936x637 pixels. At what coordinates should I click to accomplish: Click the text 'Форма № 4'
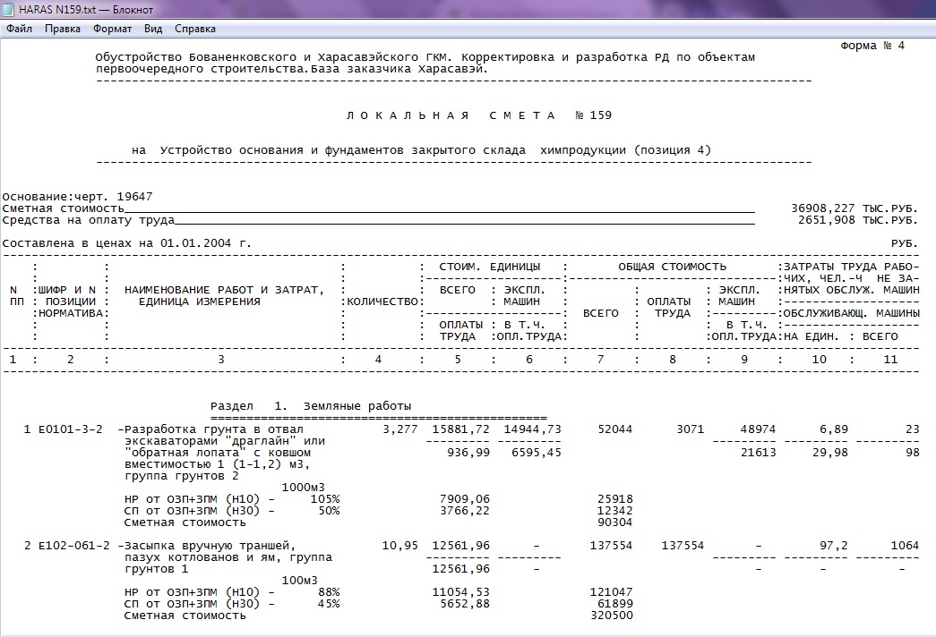click(x=872, y=46)
